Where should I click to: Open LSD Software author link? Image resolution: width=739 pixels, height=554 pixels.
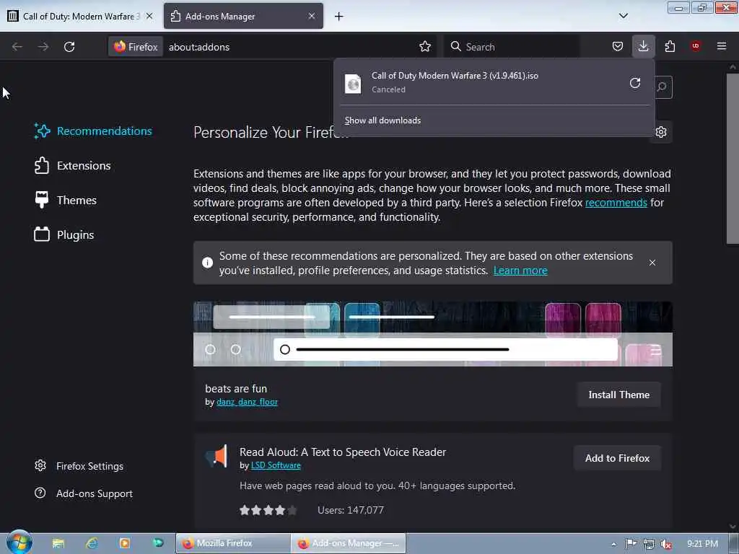tap(276, 465)
